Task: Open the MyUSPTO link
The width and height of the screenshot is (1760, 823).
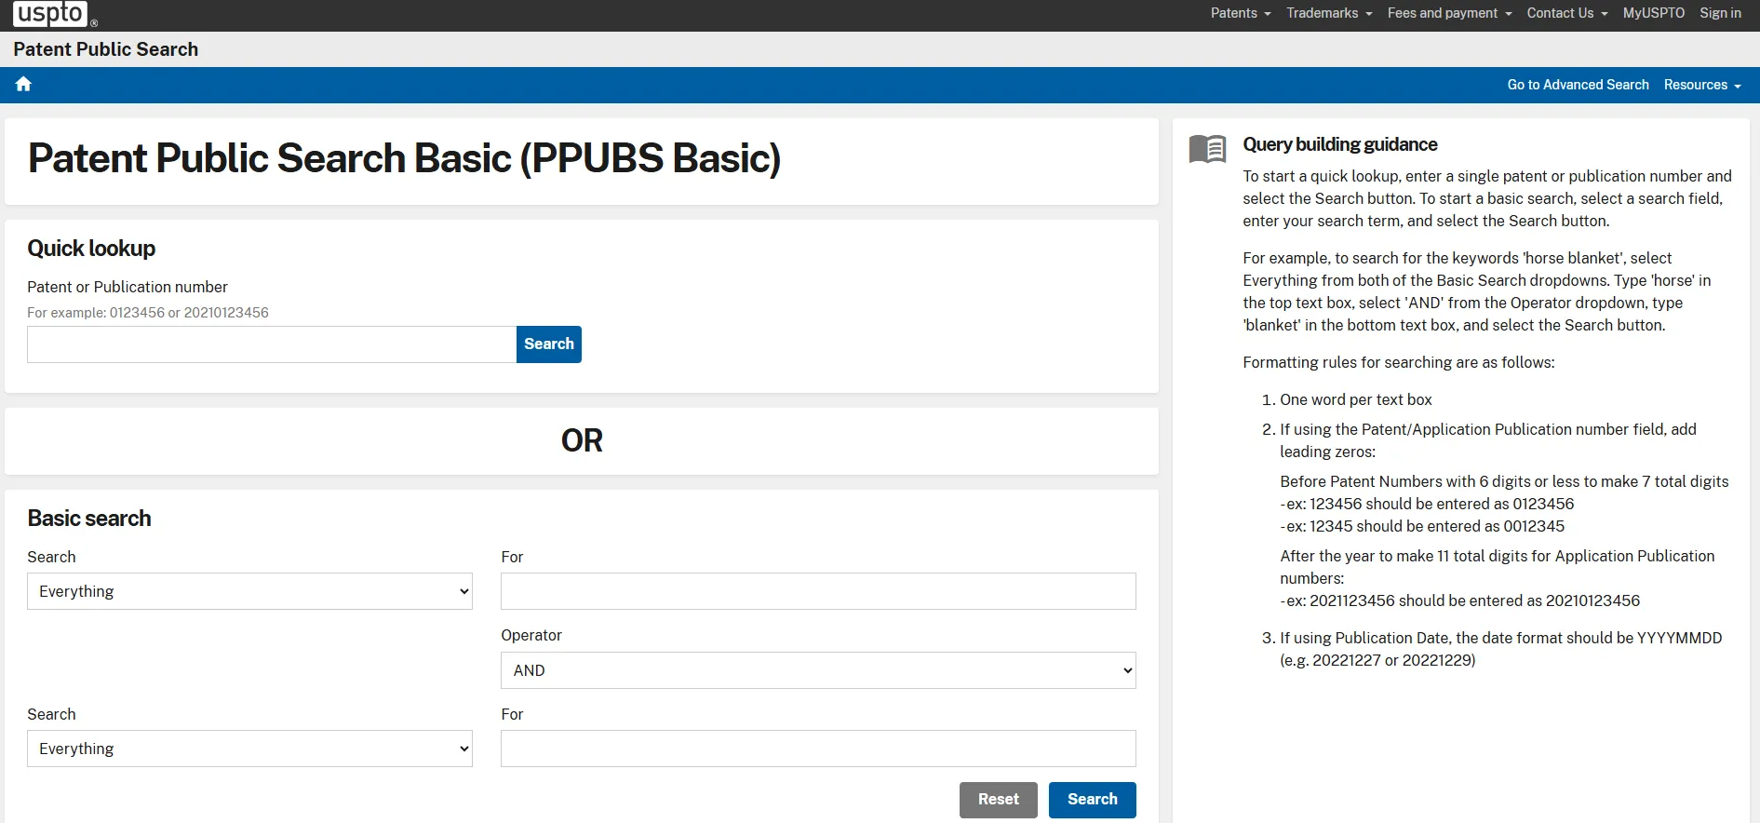Action: click(x=1653, y=13)
